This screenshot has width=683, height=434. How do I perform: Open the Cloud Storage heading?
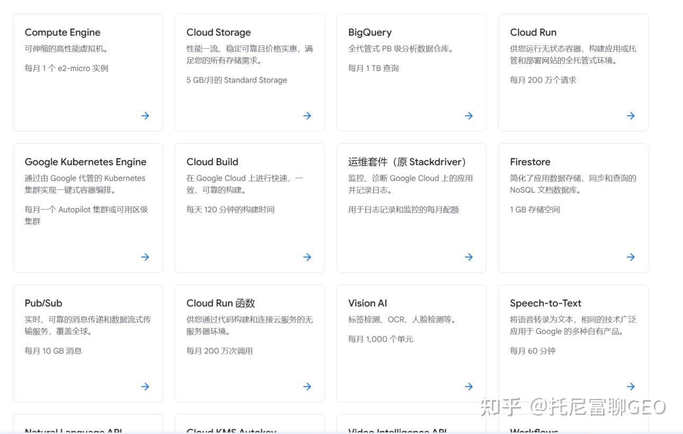coord(218,32)
